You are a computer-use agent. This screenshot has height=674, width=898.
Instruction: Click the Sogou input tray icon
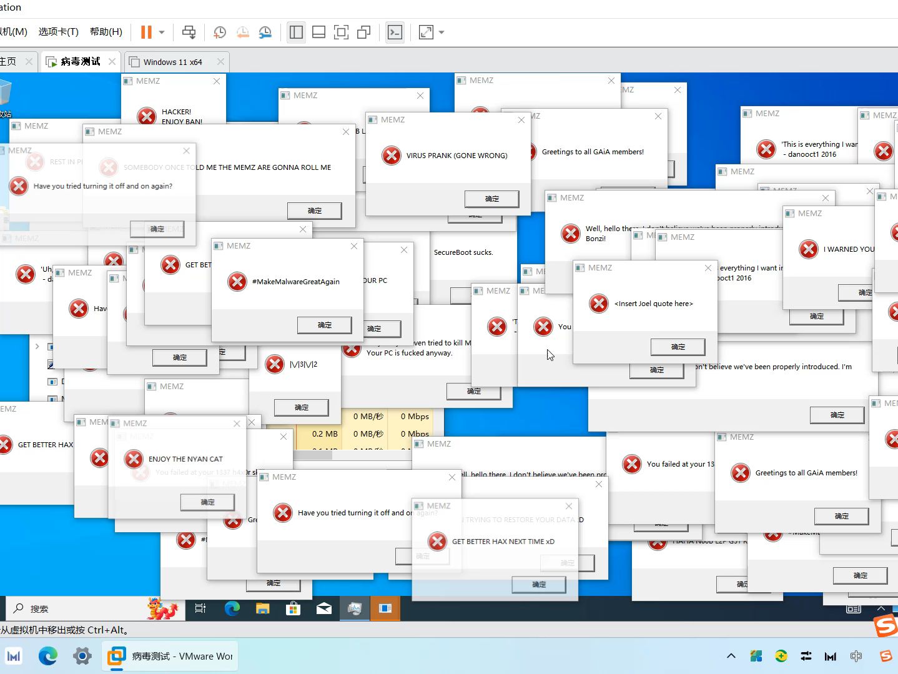(x=886, y=656)
